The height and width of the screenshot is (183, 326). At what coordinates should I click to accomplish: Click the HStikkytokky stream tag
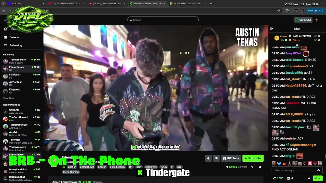[117, 167]
